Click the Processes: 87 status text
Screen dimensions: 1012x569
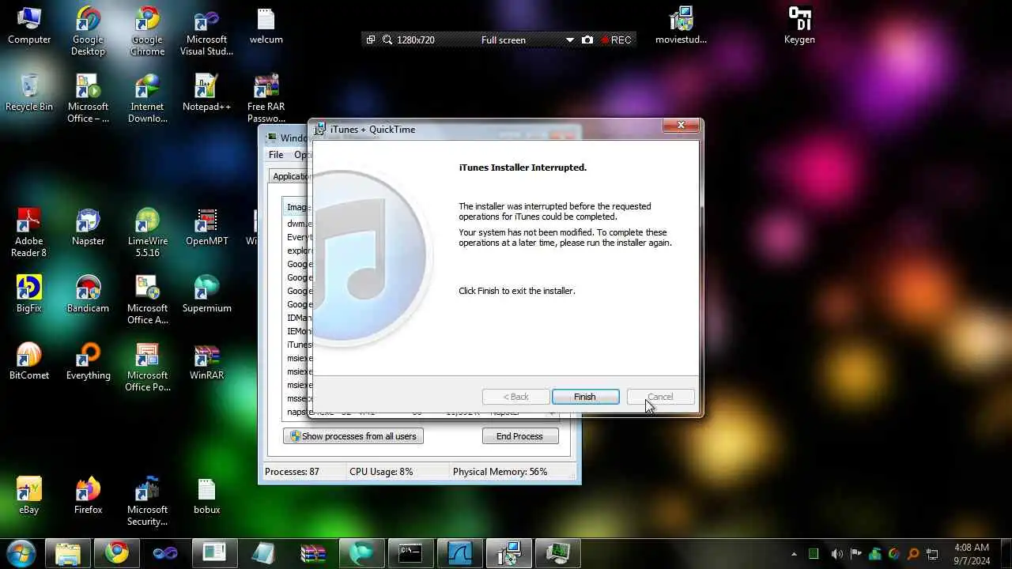[x=292, y=472]
